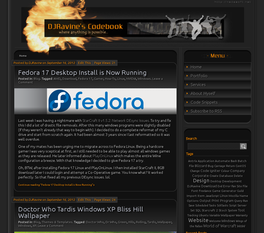The image size is (264, 233).
Task: Open the Fedora 17 Desktop Install post title
Action: click(x=82, y=72)
